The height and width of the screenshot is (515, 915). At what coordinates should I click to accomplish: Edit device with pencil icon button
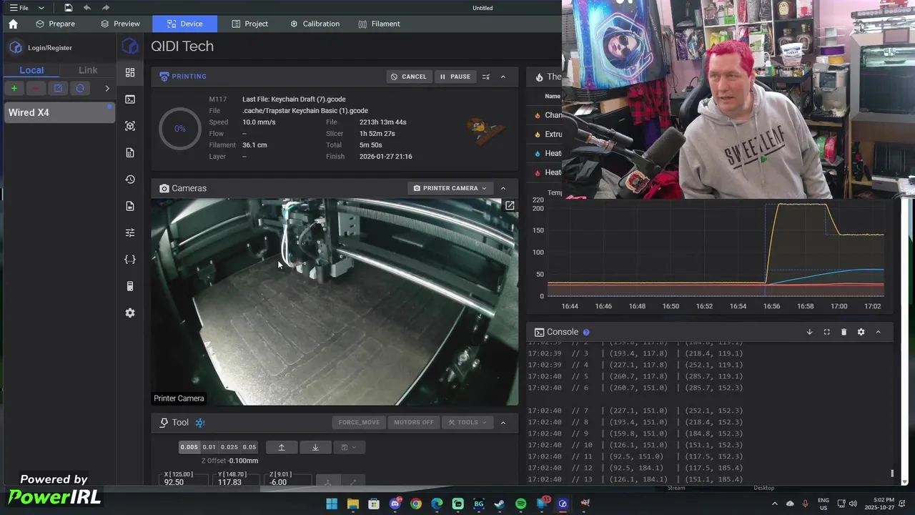pos(58,88)
